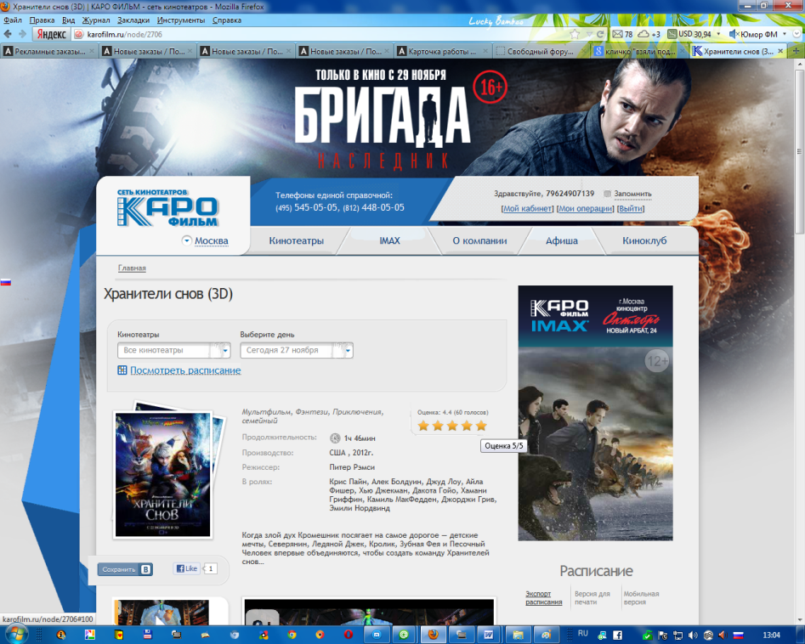This screenshot has width=805, height=644.
Task: Click the RU language indicator in tray
Action: click(x=582, y=634)
